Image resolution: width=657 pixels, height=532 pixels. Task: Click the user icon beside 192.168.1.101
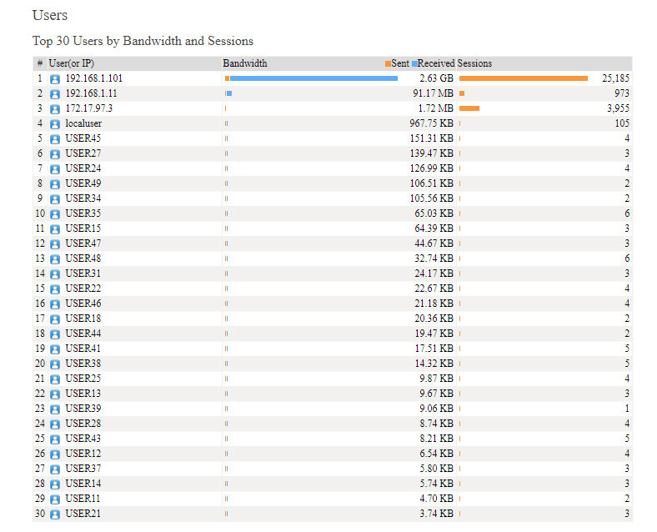click(x=55, y=79)
